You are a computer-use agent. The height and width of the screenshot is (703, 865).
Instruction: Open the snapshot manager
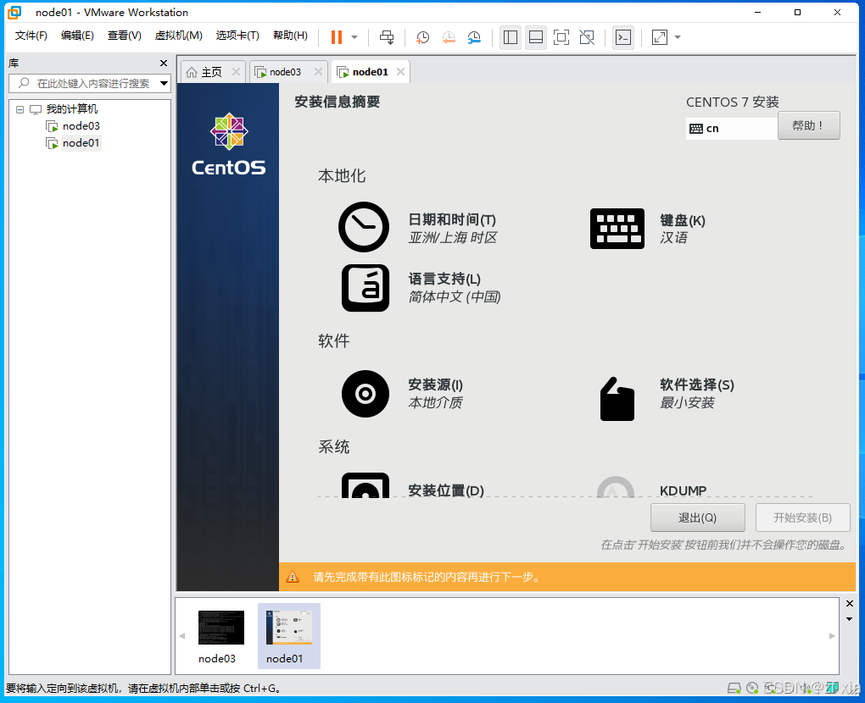click(x=474, y=37)
